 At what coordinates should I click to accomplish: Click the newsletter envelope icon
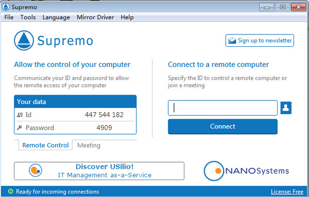click(232, 41)
